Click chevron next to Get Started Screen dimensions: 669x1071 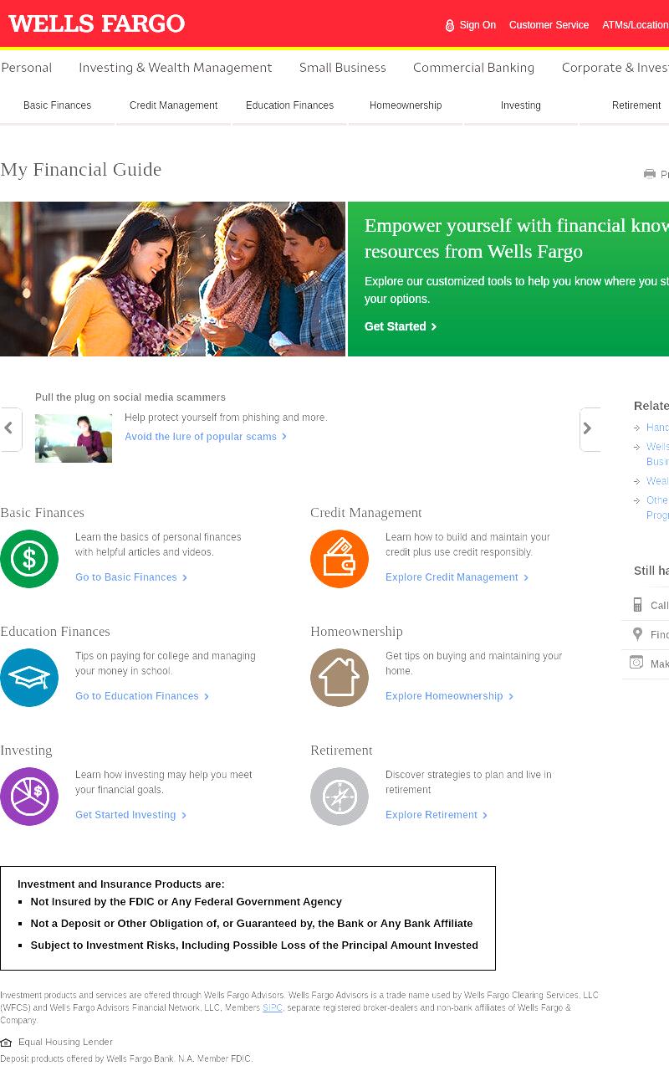434,327
